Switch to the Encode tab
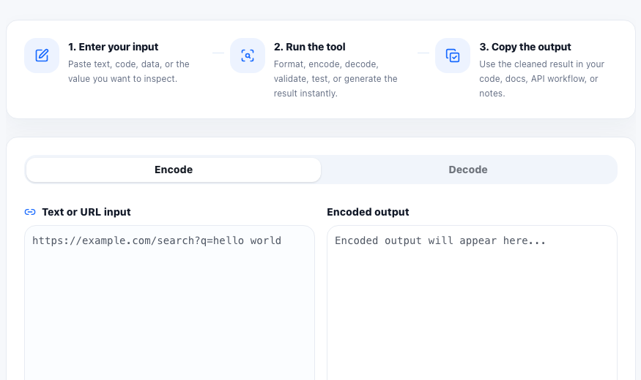 pos(174,170)
